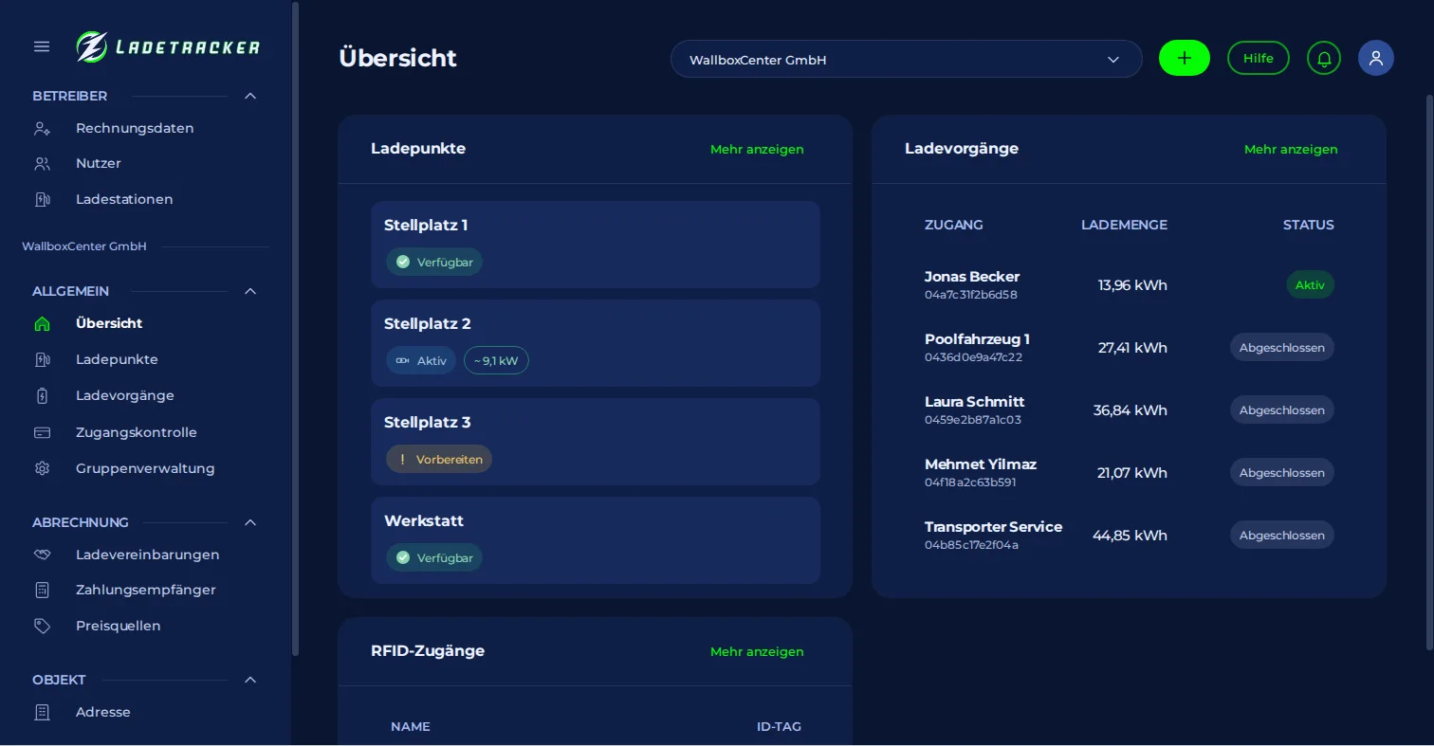Click the ZUGANG column header
This screenshot has width=1434, height=746.
954,225
